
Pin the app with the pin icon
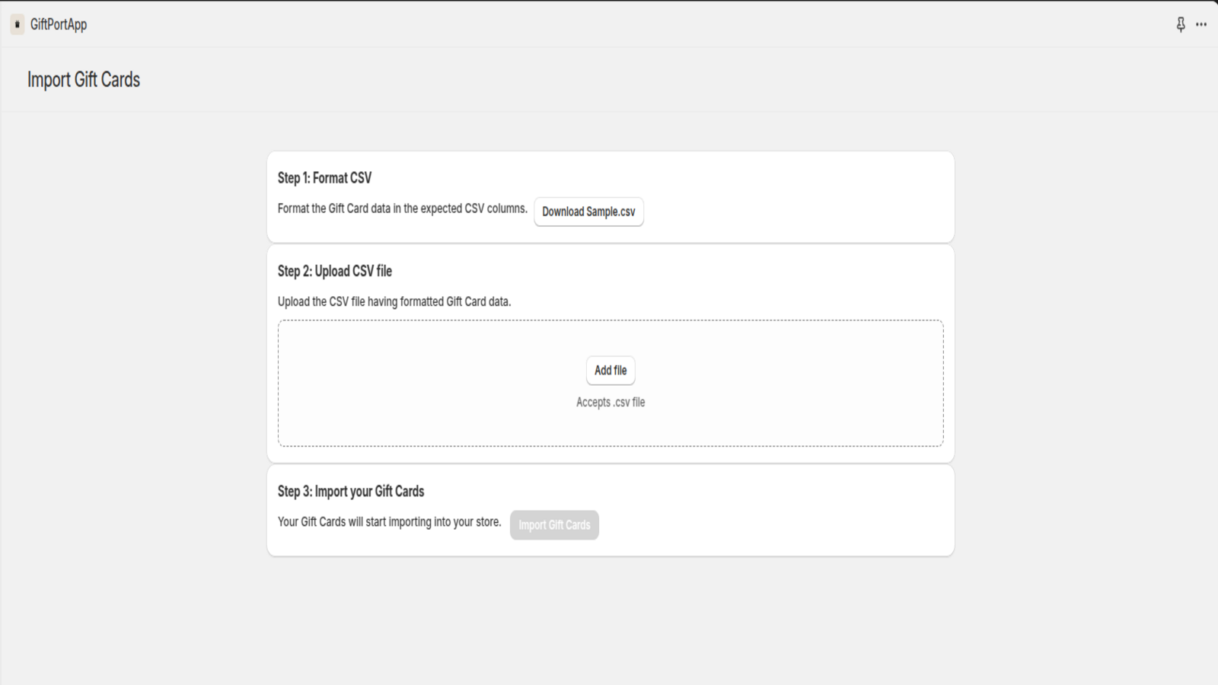[x=1181, y=24]
